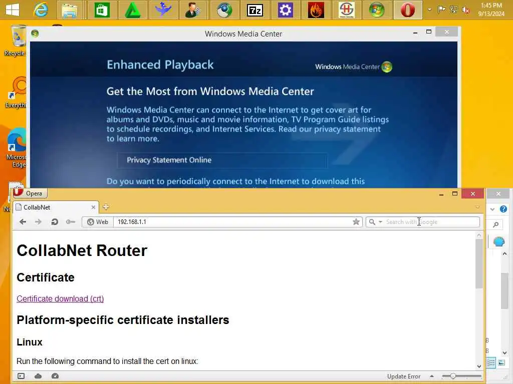Screen dimensions: 513x384
Task: Go back in Opera
Action: coord(23,222)
